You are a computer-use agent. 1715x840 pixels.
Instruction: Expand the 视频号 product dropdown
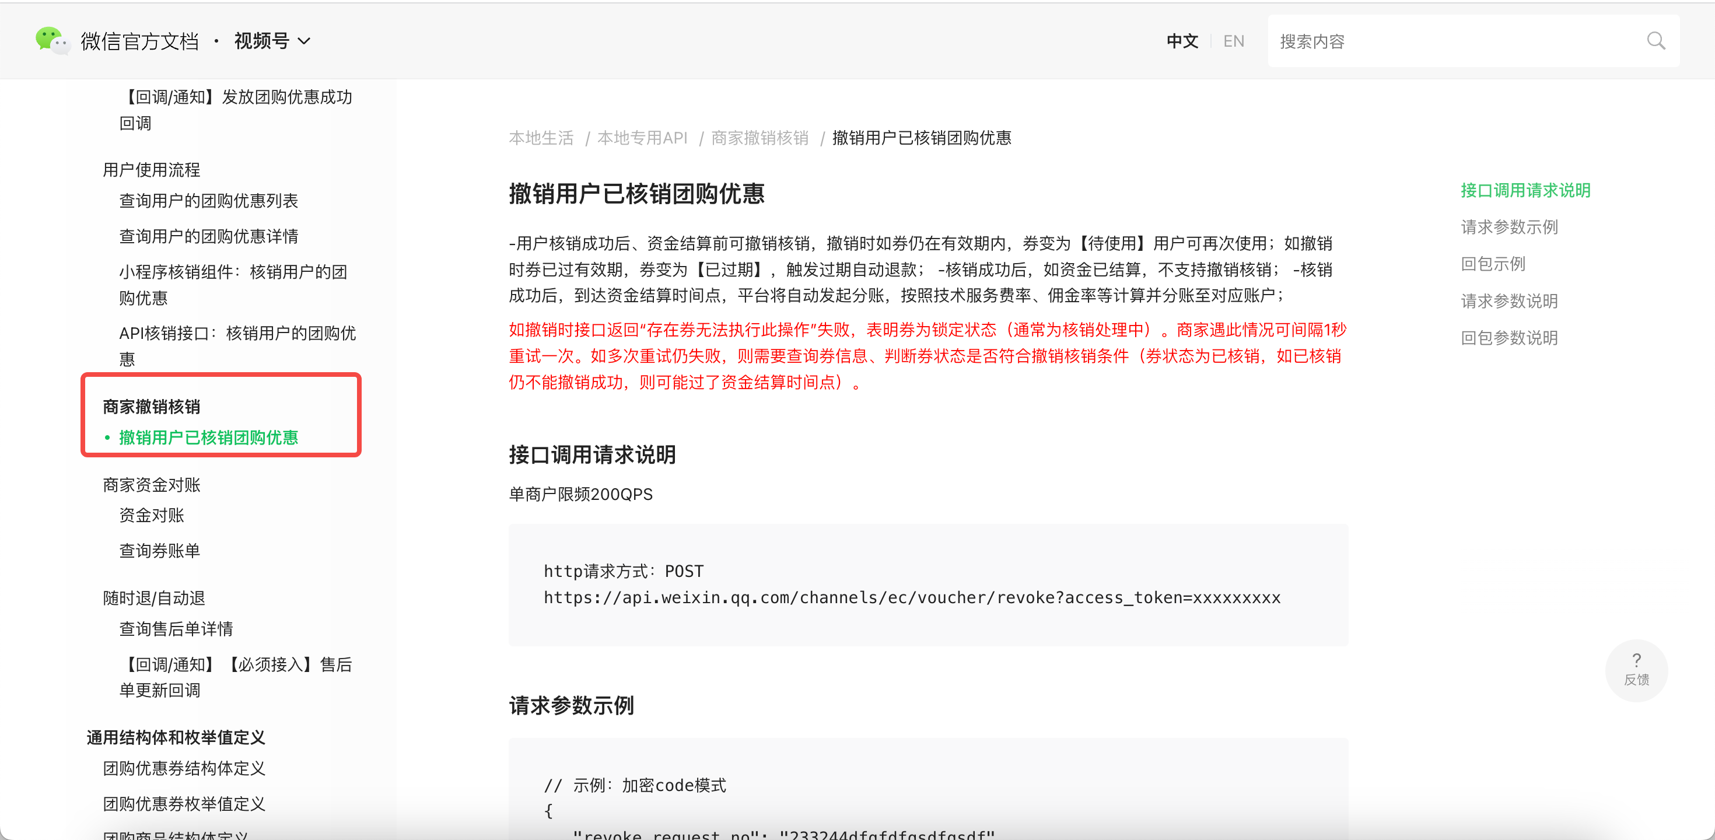(x=272, y=41)
